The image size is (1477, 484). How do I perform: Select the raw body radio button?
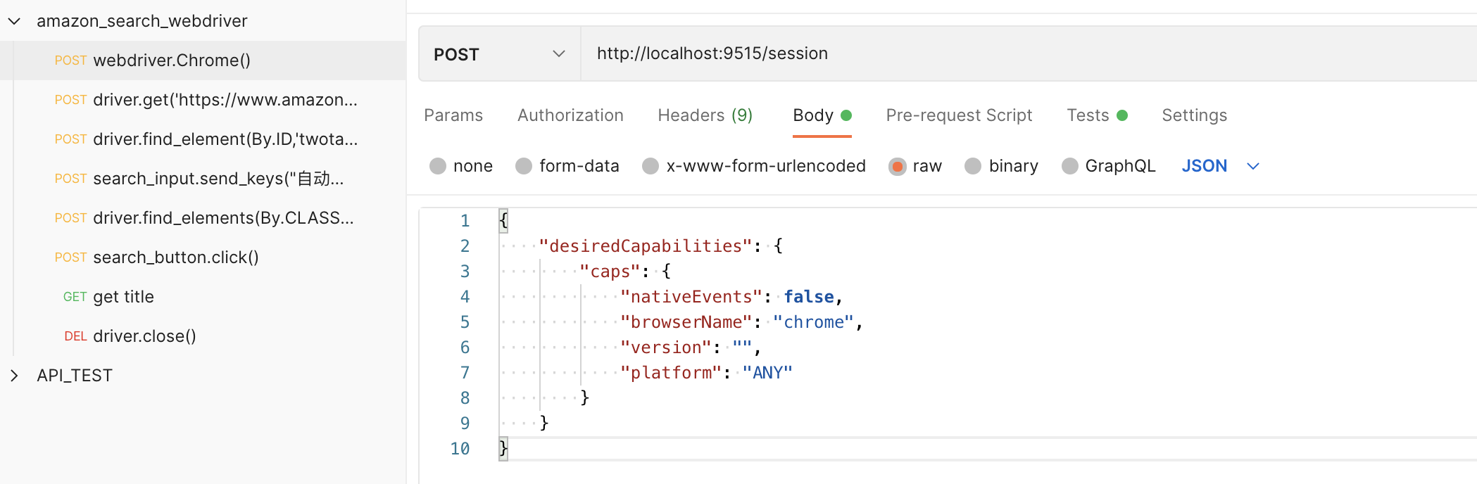(897, 166)
